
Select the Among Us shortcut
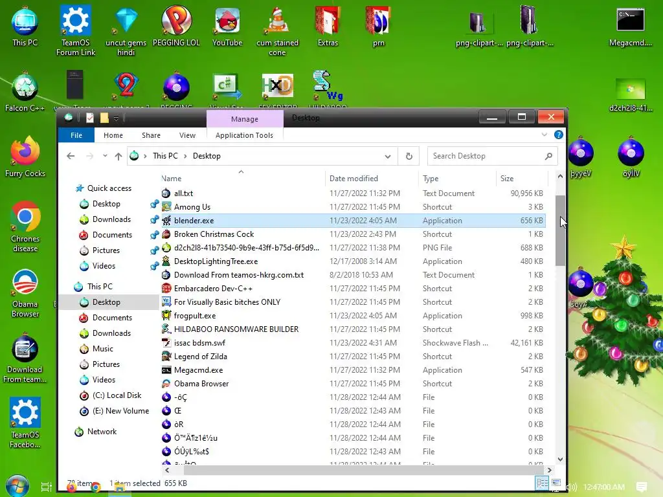coord(353,207)
